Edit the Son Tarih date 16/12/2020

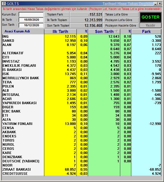[x=31, y=25]
